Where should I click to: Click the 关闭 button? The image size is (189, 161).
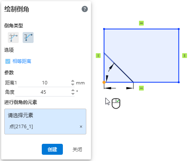(x=77, y=150)
